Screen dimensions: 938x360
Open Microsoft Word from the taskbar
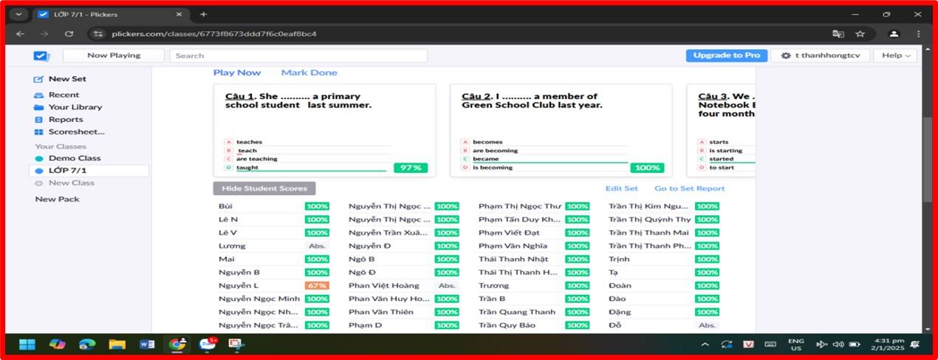click(x=146, y=344)
